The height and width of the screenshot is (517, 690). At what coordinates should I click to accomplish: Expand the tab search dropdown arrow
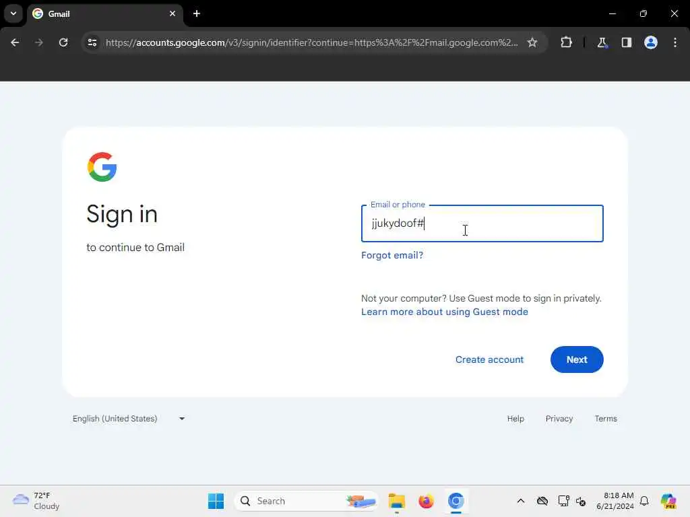click(13, 13)
